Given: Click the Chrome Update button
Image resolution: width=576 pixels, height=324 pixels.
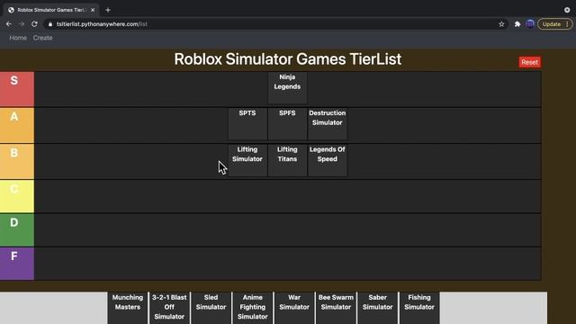Looking at the screenshot, I should [x=551, y=24].
